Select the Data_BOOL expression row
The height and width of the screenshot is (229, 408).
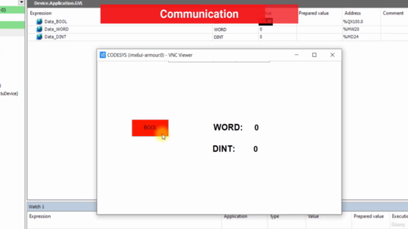click(x=217, y=22)
